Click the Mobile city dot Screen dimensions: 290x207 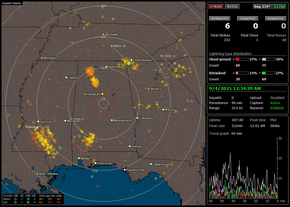[x=79, y=158]
